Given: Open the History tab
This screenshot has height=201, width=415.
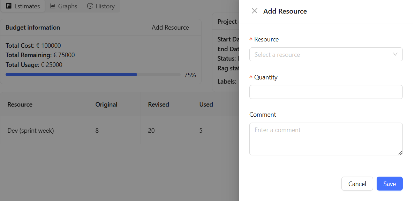Looking at the screenshot, I should click(105, 6).
